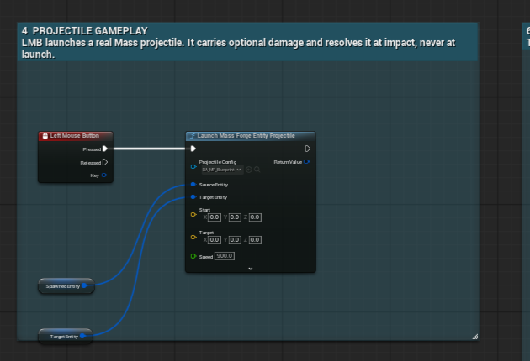The height and width of the screenshot is (361, 530).
Task: Click the Source Entity input pin
Action: 193,185
